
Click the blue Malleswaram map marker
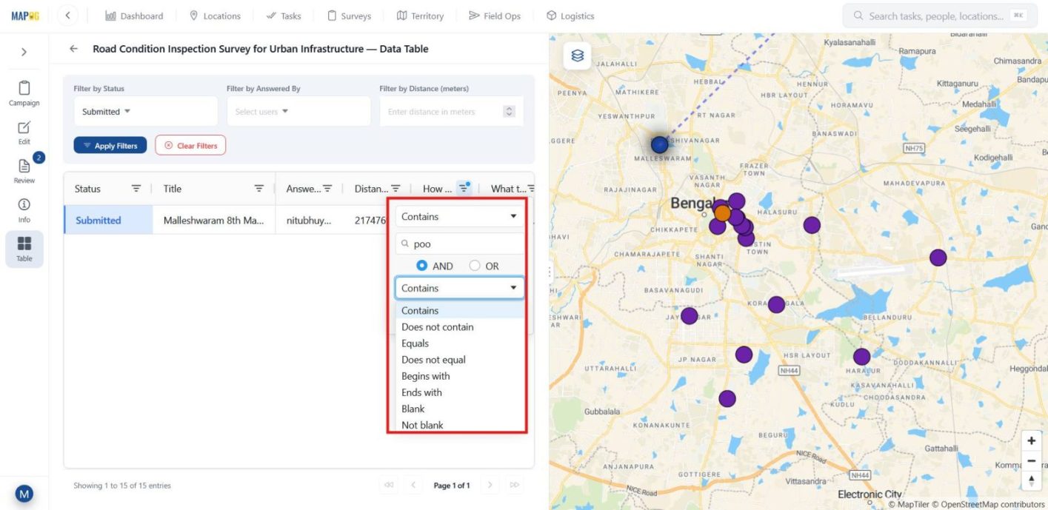point(659,144)
